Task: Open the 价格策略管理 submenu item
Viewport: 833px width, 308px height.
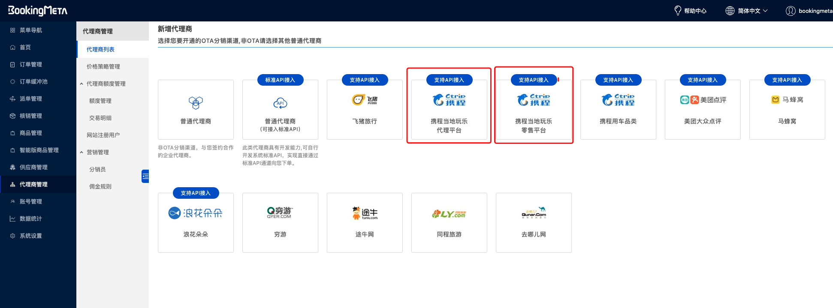Action: click(x=103, y=66)
